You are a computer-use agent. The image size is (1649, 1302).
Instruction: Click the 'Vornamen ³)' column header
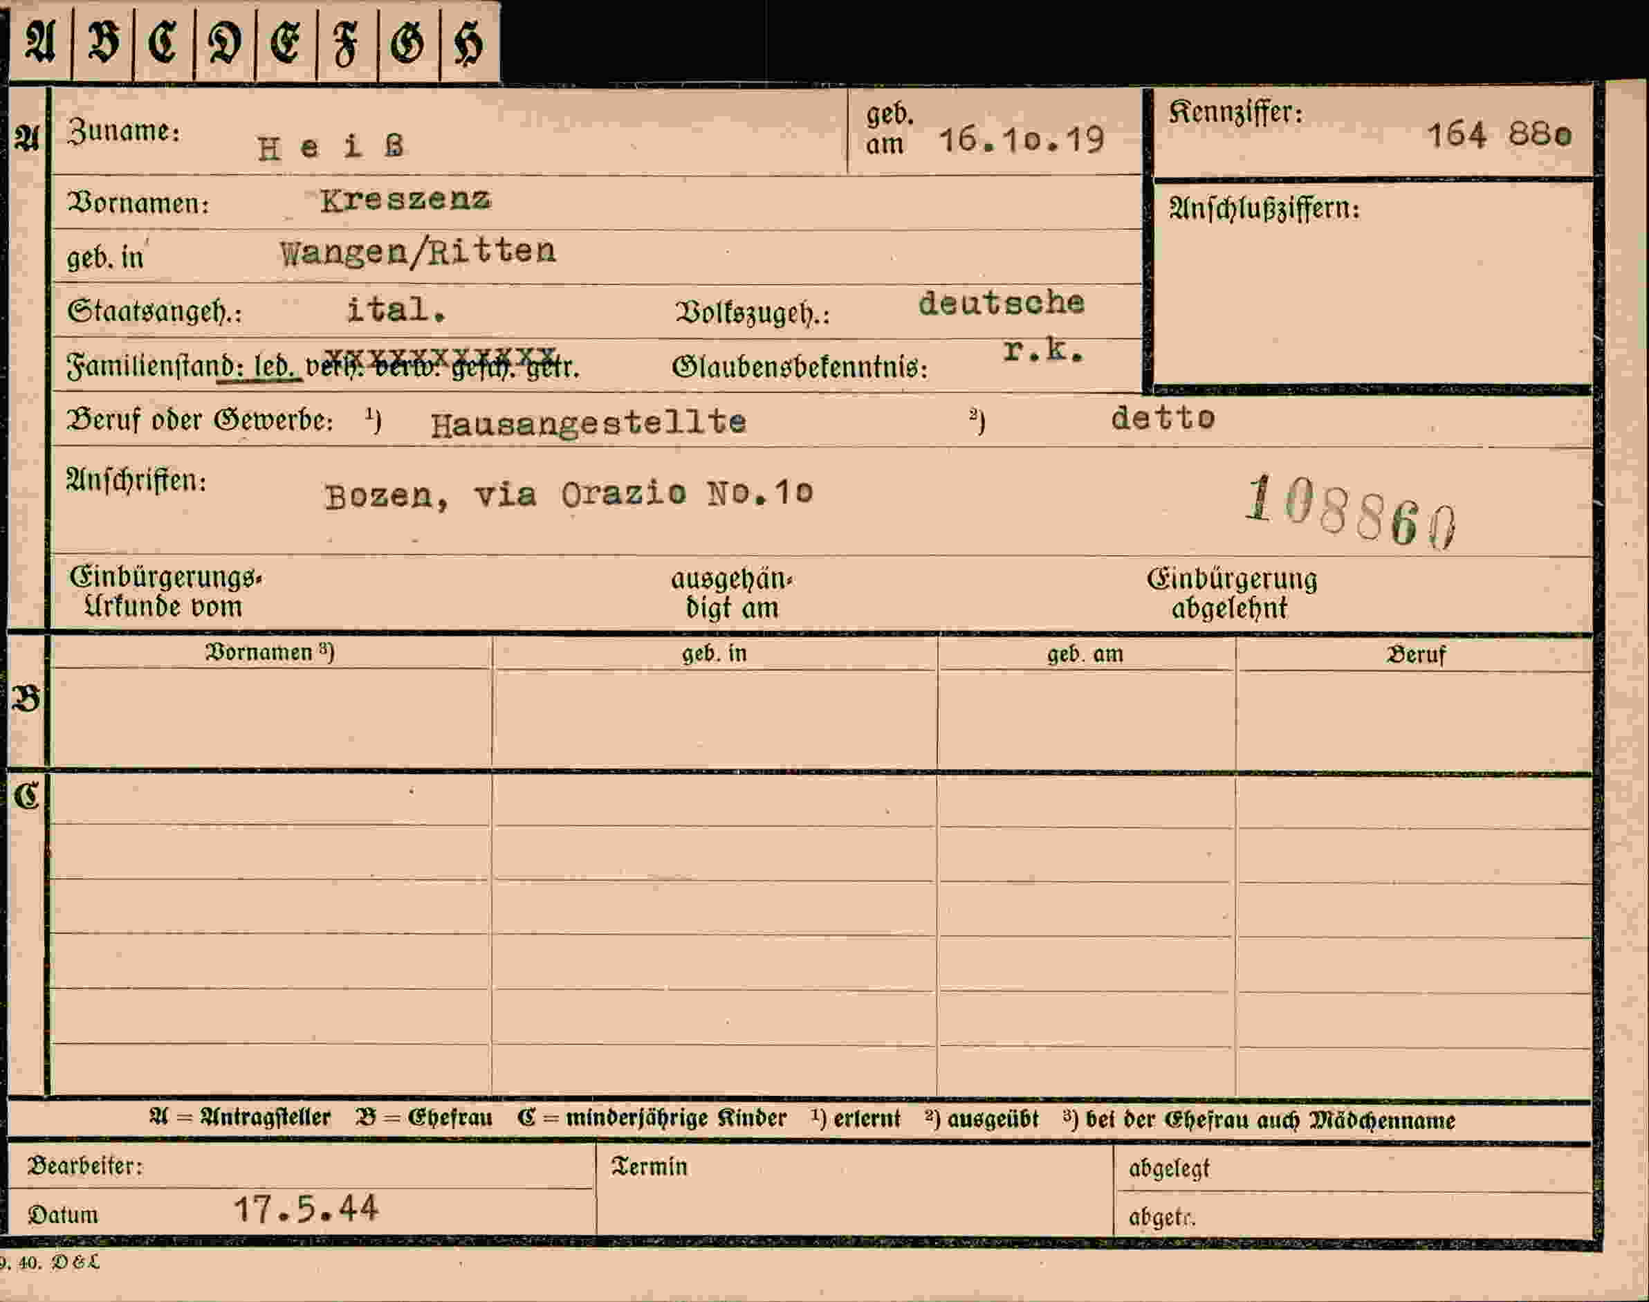(270, 652)
